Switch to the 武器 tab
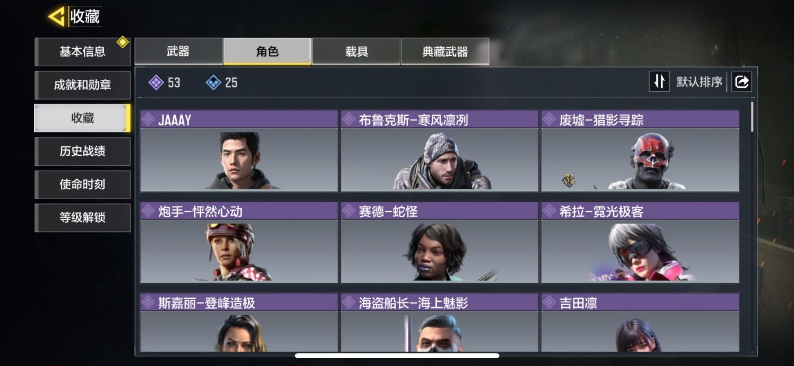The image size is (794, 366). coord(178,51)
